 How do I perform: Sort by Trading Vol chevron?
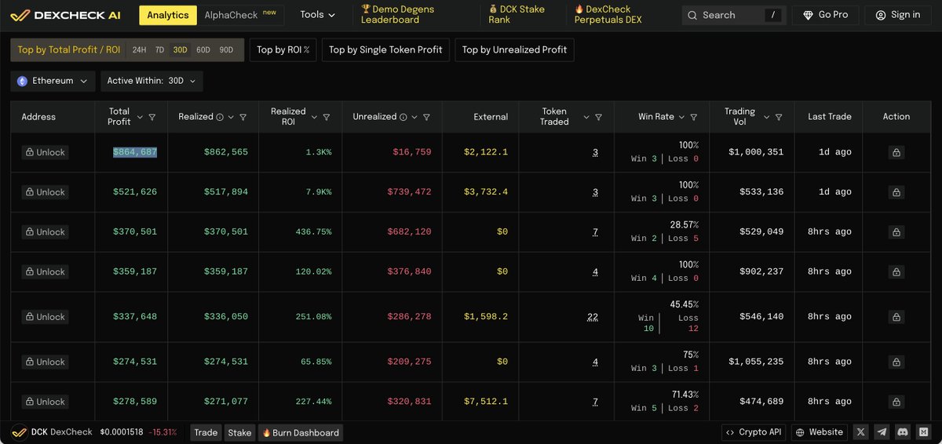766,117
